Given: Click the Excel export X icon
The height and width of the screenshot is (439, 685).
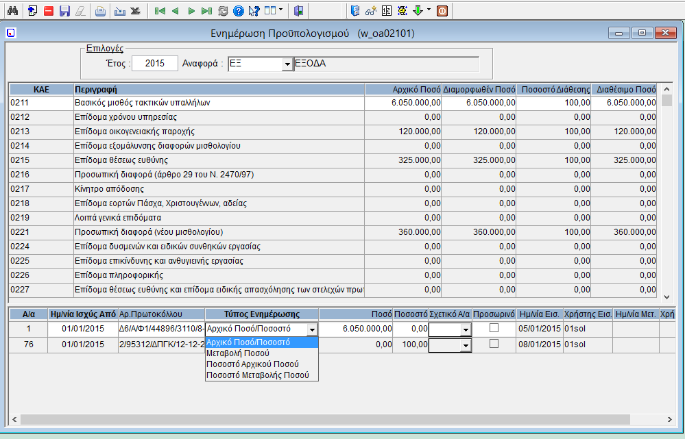Looking at the screenshot, I should pyautogui.click(x=136, y=11).
